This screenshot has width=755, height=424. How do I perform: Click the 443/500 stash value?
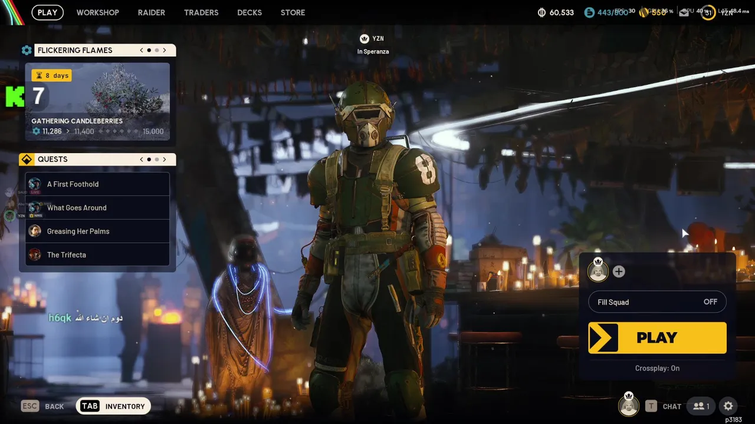click(x=613, y=12)
